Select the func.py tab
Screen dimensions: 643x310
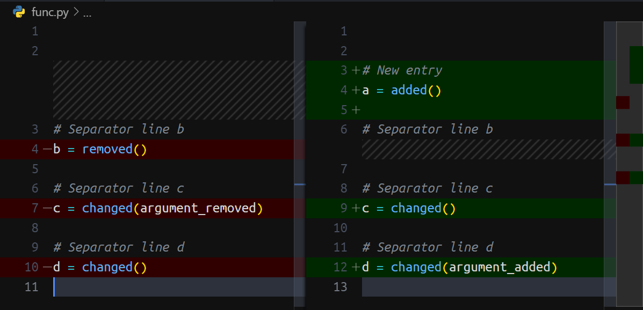(x=48, y=12)
